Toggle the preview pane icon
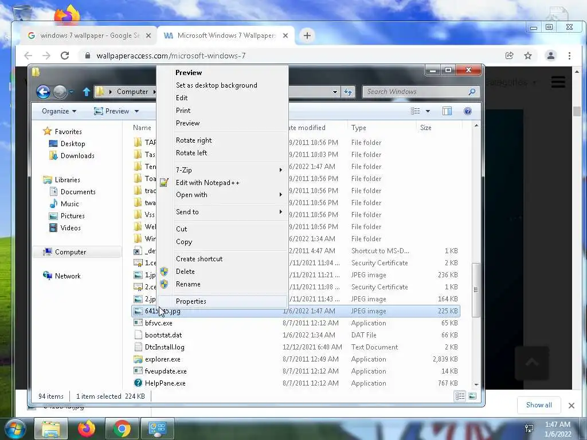 click(x=447, y=111)
